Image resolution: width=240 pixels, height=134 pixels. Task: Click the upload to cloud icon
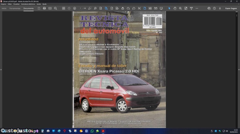(x=64, y=8)
